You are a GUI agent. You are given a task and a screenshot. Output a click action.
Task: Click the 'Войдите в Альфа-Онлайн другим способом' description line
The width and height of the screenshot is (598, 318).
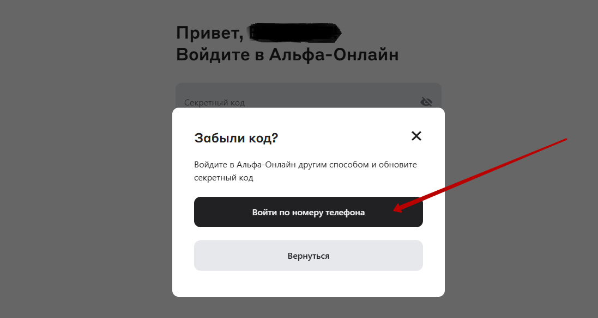click(305, 165)
